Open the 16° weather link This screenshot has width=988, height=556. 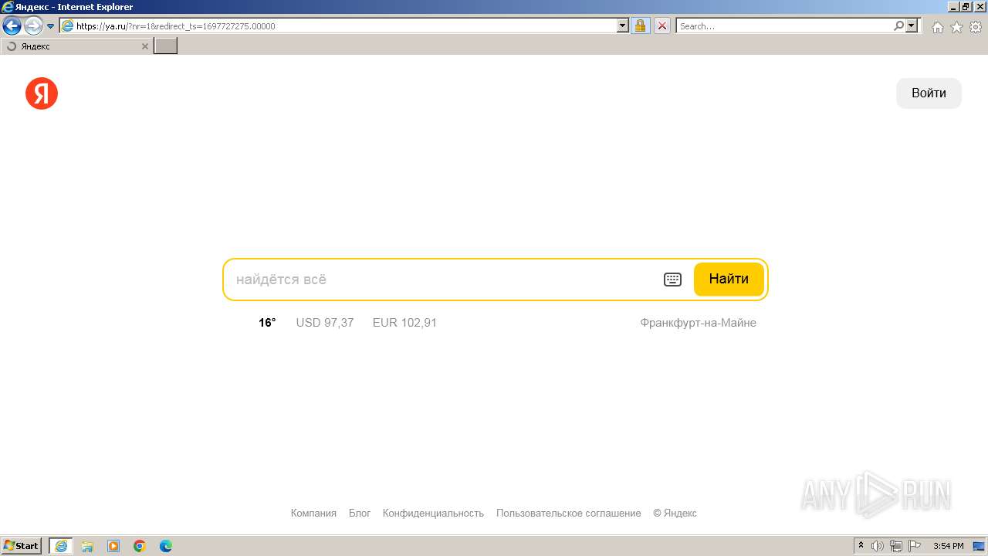pos(267,323)
